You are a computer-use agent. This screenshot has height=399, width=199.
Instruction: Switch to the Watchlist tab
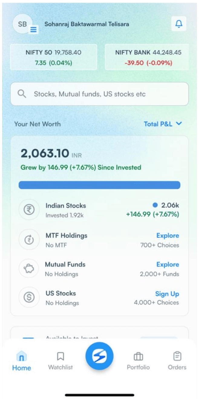coord(60,361)
